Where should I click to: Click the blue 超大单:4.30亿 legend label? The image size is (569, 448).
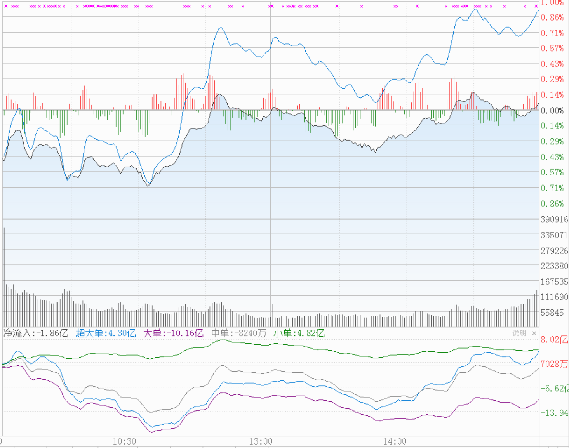click(106, 333)
